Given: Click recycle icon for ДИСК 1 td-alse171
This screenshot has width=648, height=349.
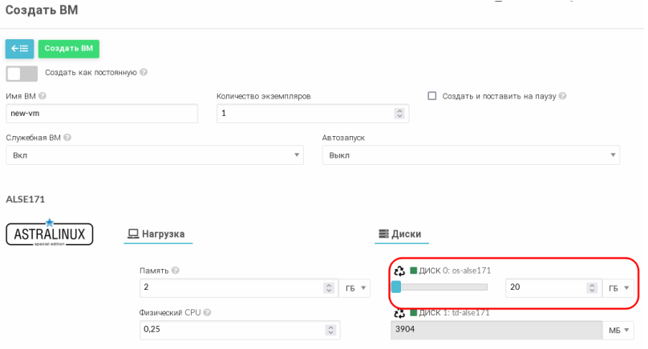Looking at the screenshot, I should coord(399,312).
